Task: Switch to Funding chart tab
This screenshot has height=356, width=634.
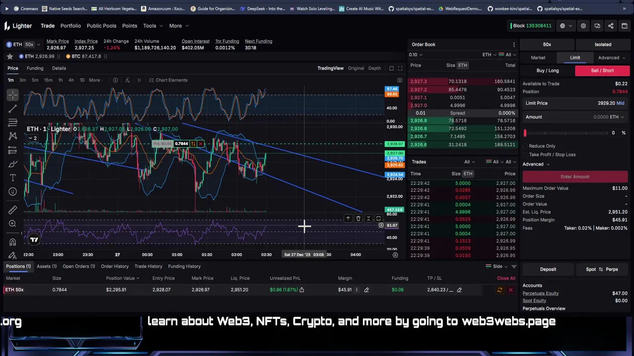Action: click(35, 68)
